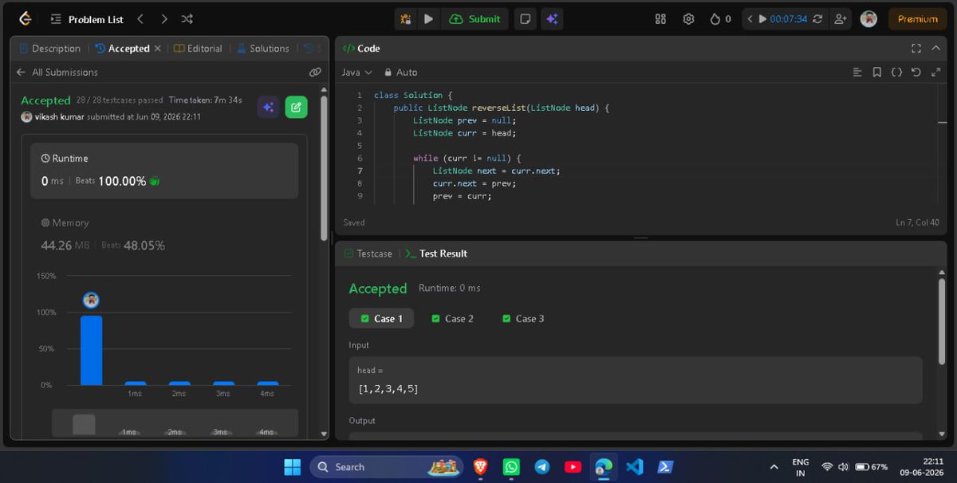This screenshot has width=957, height=483.
Task: Open the battery 67% status
Action: point(871,467)
